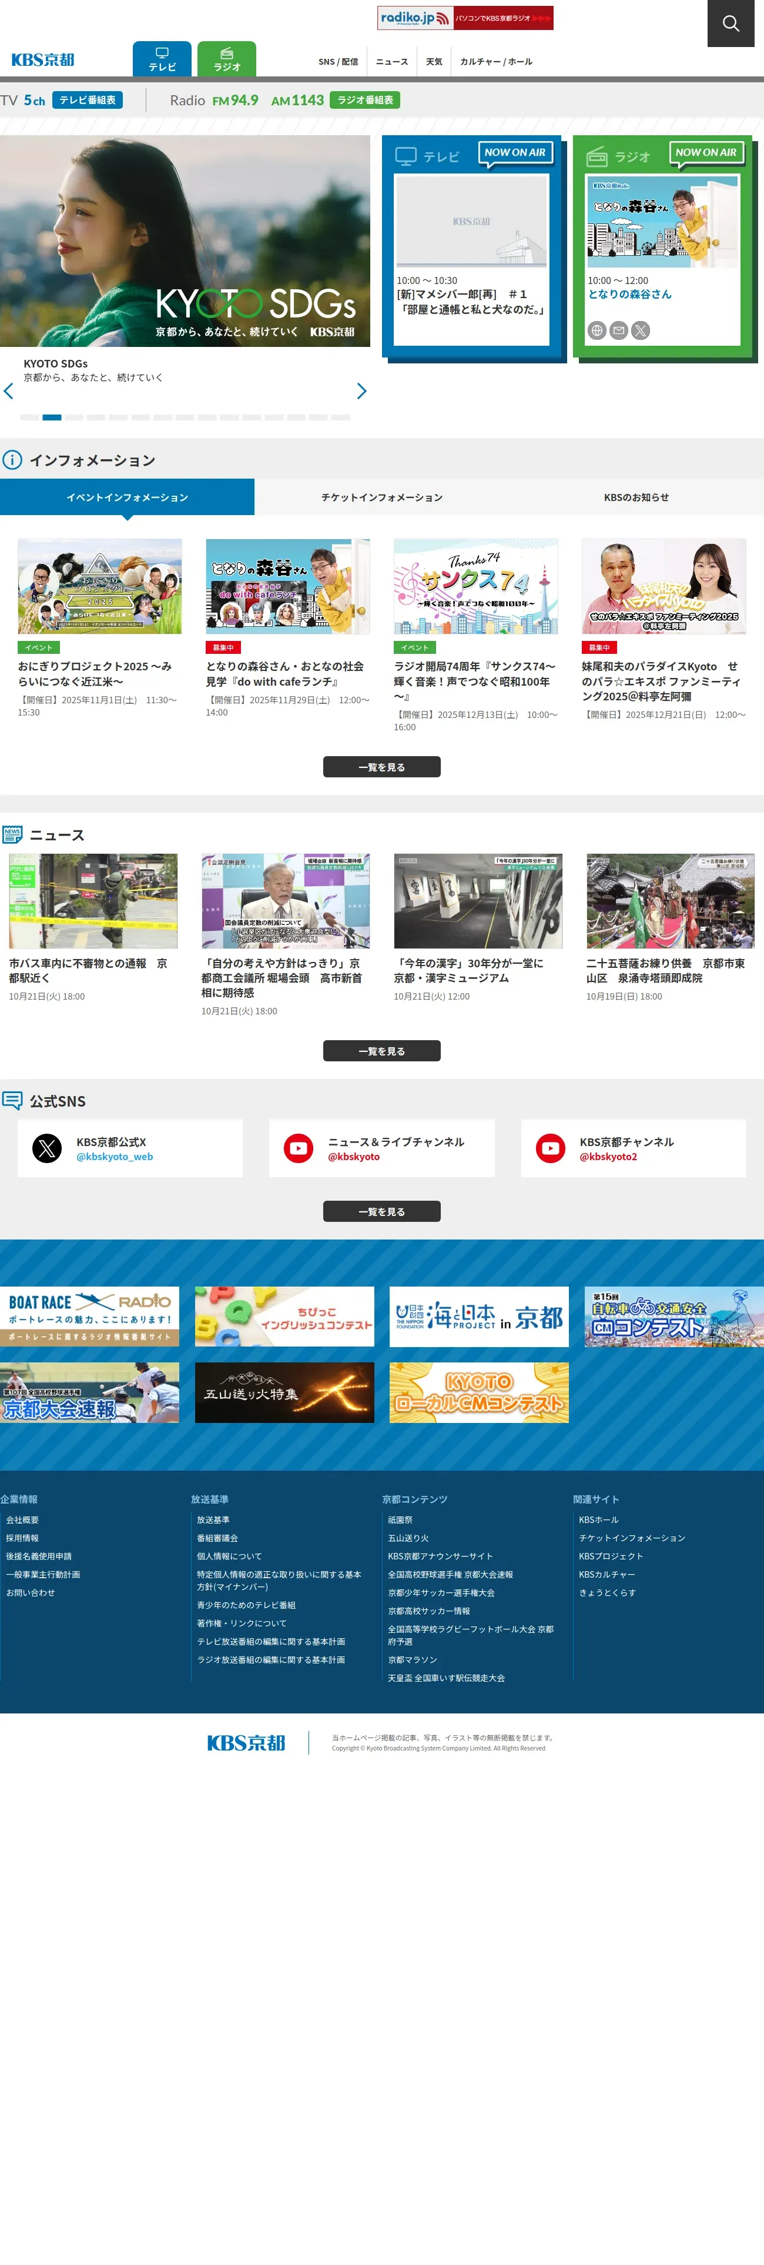Screen dimensions: 764x2265
Task: Select the first carousel indicator bar
Action: coord(29,417)
